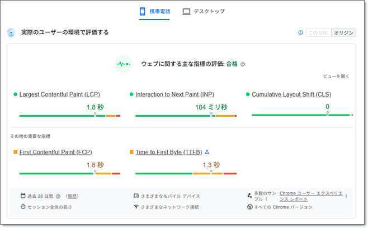This screenshot has height=228, width=368.
Task: Select the この URL toggle
Action: click(318, 32)
